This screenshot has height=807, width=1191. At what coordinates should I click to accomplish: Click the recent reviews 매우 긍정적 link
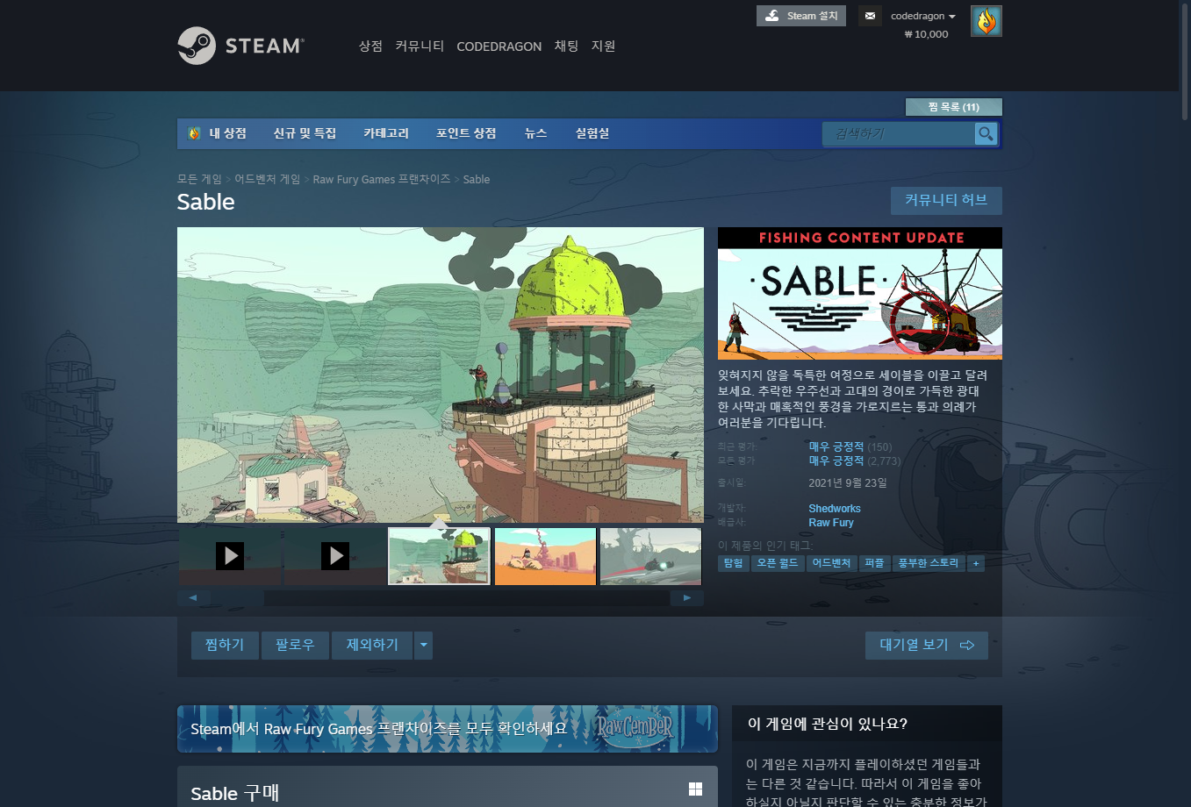pyautogui.click(x=836, y=446)
